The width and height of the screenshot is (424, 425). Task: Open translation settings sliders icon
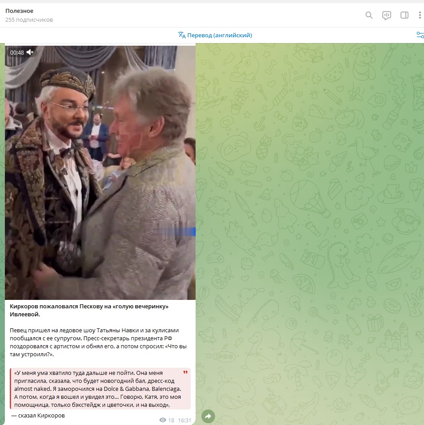(420, 35)
